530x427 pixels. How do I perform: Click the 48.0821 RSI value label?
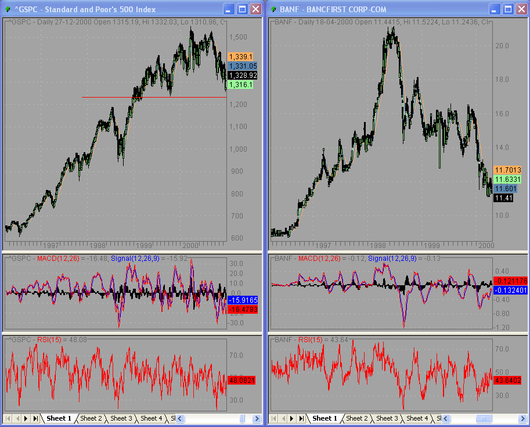(x=241, y=381)
